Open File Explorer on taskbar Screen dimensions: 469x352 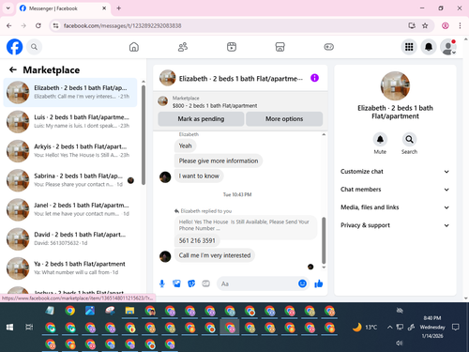pyautogui.click(x=129, y=311)
